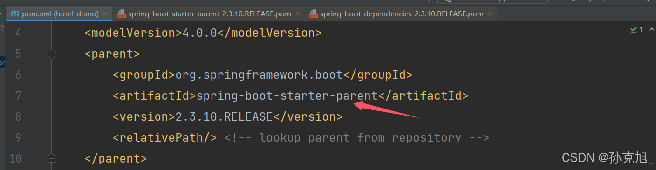Click the fold end marker at line 10
This screenshot has width=656, height=170.
pyautogui.click(x=52, y=158)
